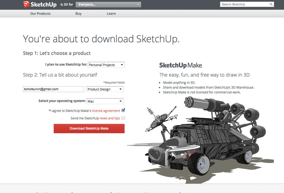The image size is (284, 193).
Task: Click the email address input field
Action: 54,89
